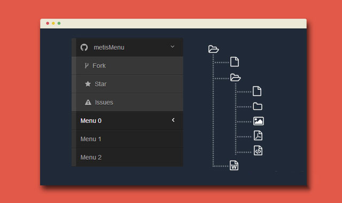This screenshot has height=203, width=342.
Task: Collapse the metisMenu chevron arrow
Action: point(173,46)
